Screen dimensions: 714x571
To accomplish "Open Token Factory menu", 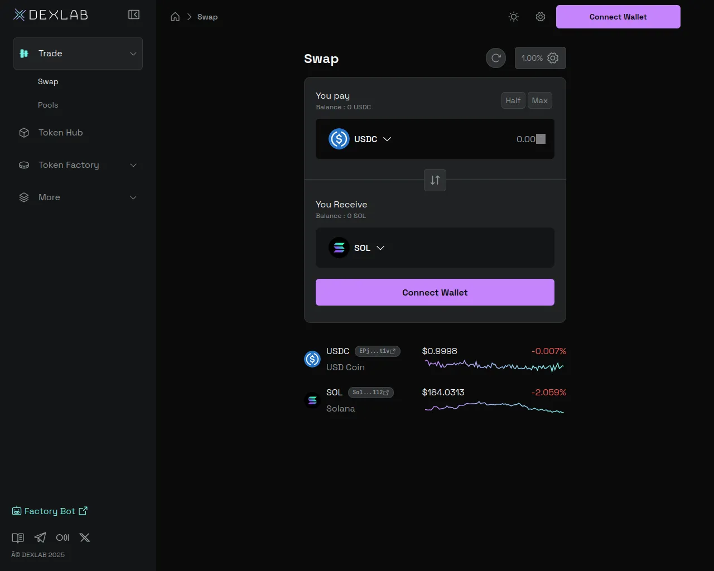I will coord(78,165).
